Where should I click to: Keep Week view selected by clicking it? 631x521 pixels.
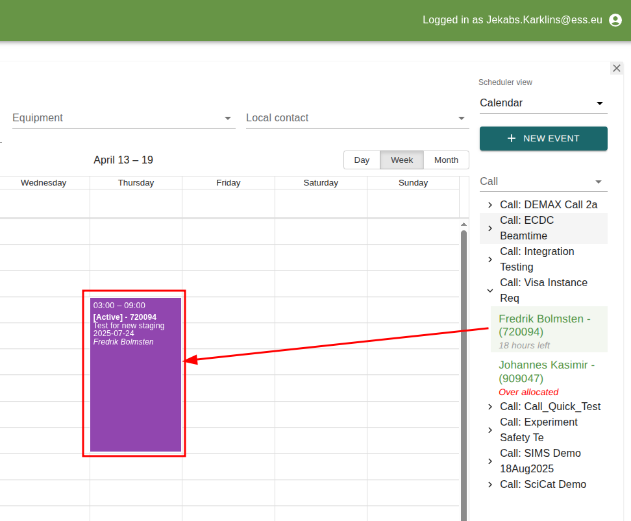click(401, 160)
